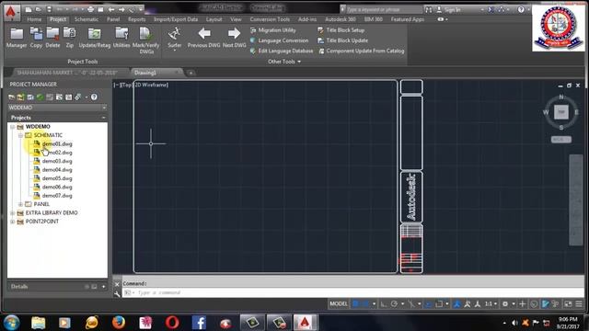
Task: Expand the POINT2POINT project
Action: pos(12,222)
